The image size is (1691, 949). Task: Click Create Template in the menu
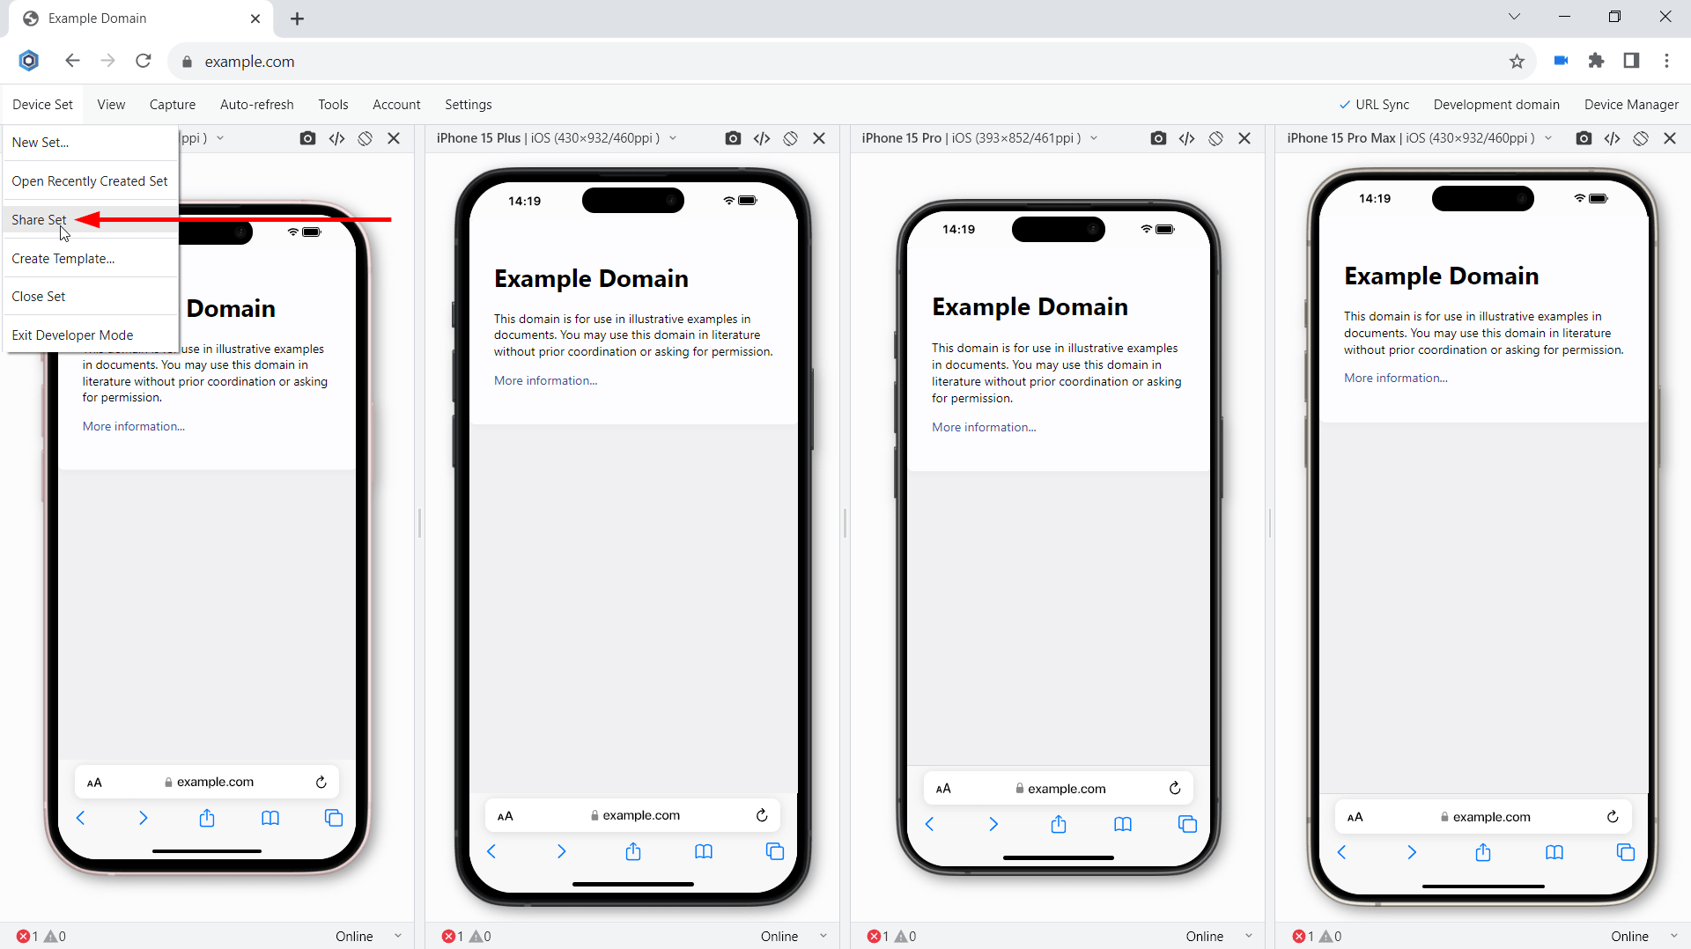(63, 258)
